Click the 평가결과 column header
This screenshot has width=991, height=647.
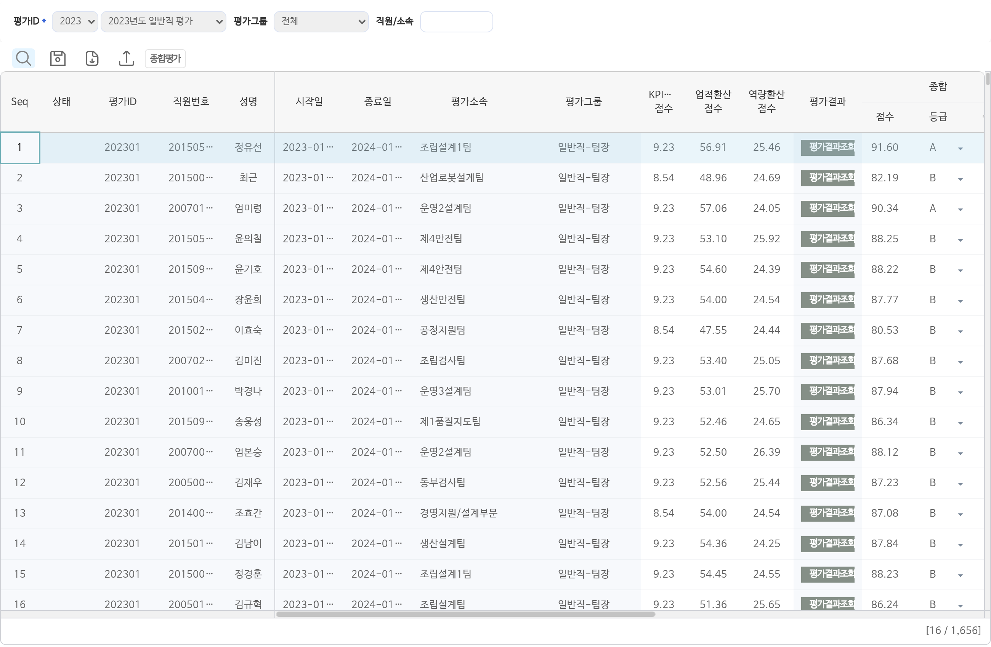coord(827,102)
